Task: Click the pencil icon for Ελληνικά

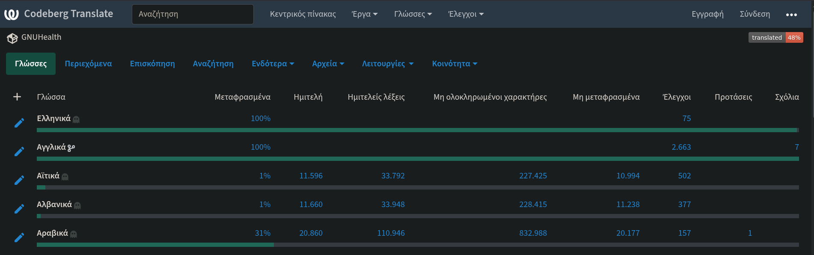Action: (19, 123)
